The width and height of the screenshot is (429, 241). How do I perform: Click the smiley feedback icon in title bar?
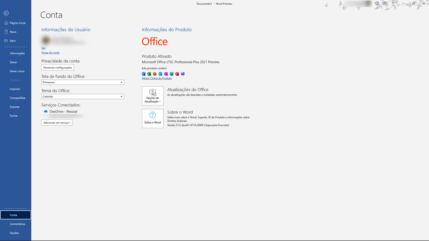377,3
